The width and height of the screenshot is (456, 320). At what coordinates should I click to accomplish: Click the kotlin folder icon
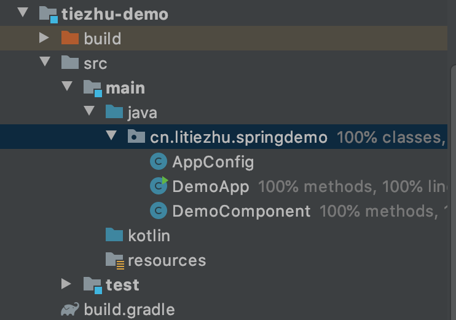pyautogui.click(x=114, y=236)
